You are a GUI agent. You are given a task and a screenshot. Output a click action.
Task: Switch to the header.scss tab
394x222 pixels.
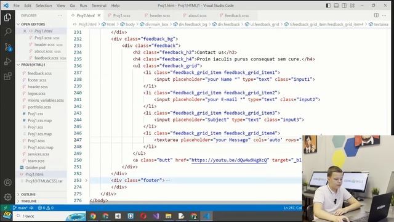pos(159,15)
